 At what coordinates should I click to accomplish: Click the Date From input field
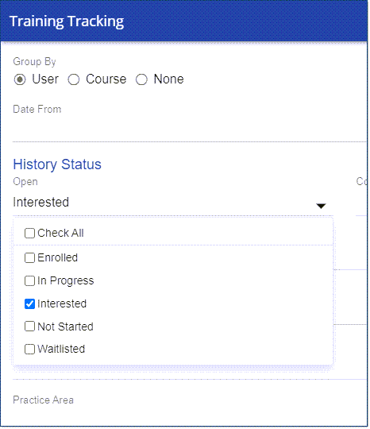coord(190,130)
